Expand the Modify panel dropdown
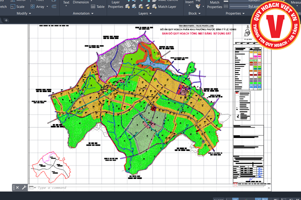 tap(30, 14)
